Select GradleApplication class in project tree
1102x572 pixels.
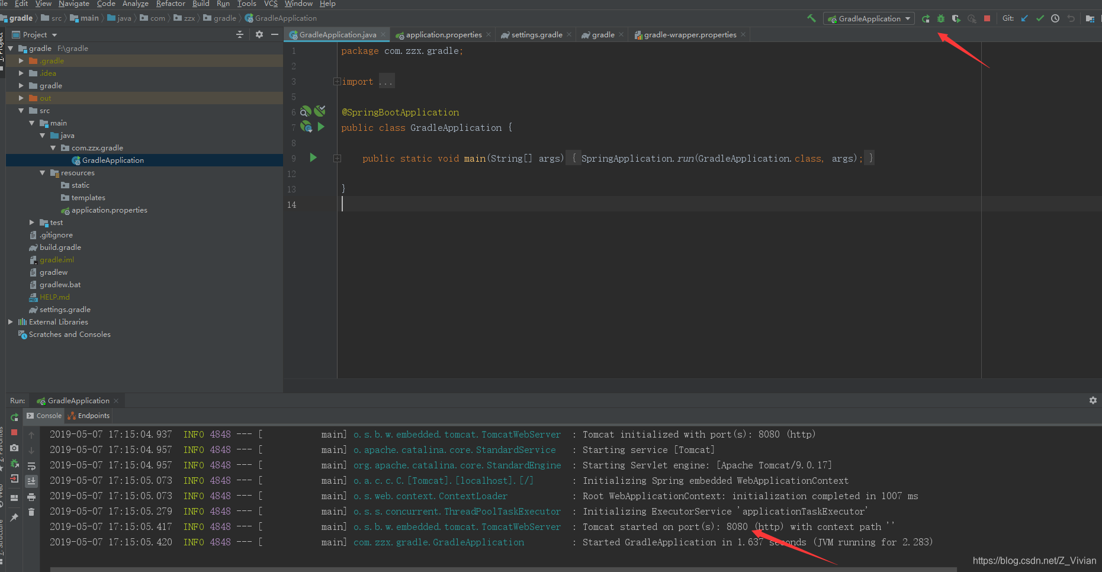pos(144,160)
